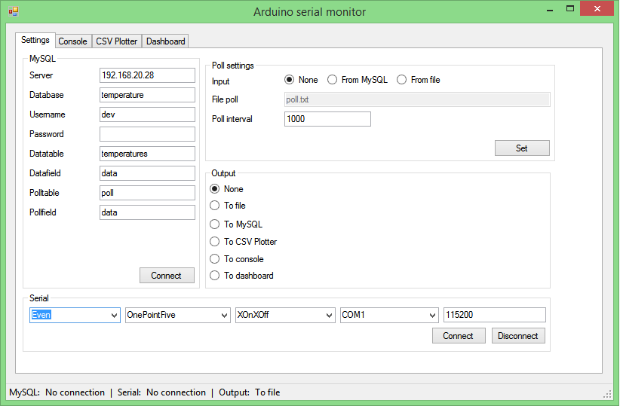Click the empty Password field
620x406 pixels.
[147, 134]
